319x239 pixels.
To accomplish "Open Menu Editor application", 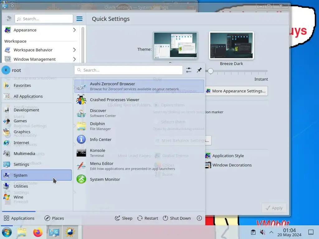I will point(139,166).
